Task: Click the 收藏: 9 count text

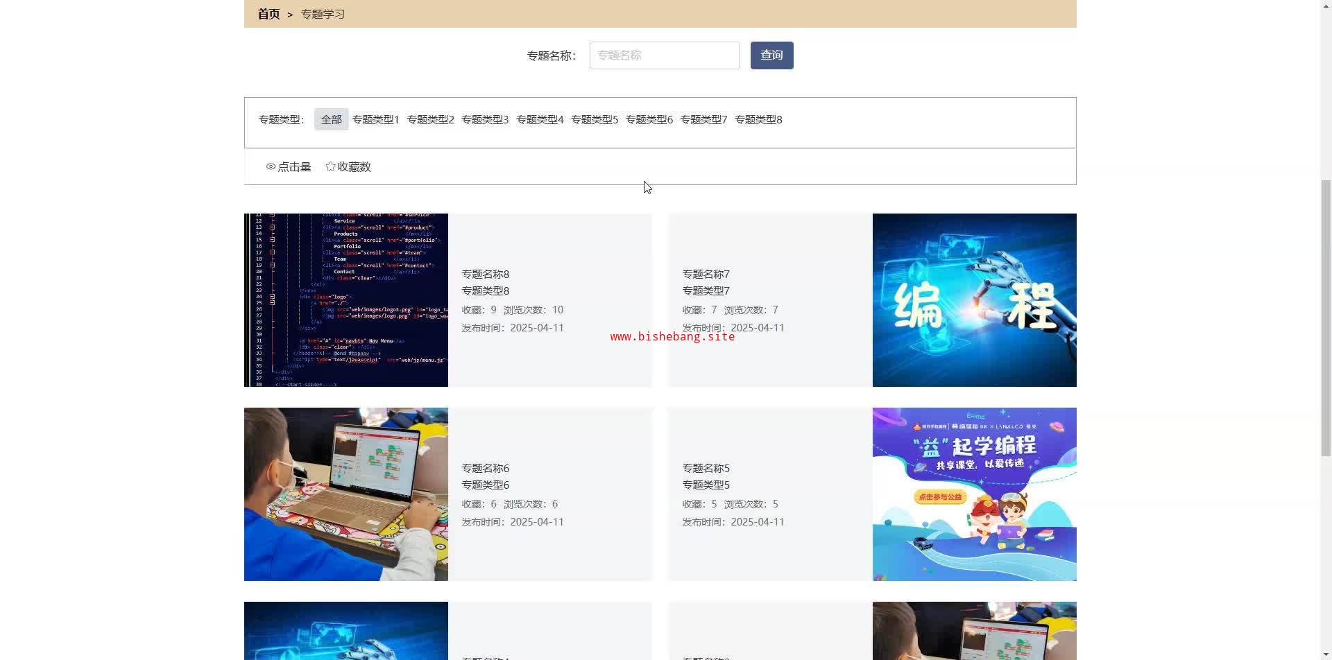Action: [479, 310]
